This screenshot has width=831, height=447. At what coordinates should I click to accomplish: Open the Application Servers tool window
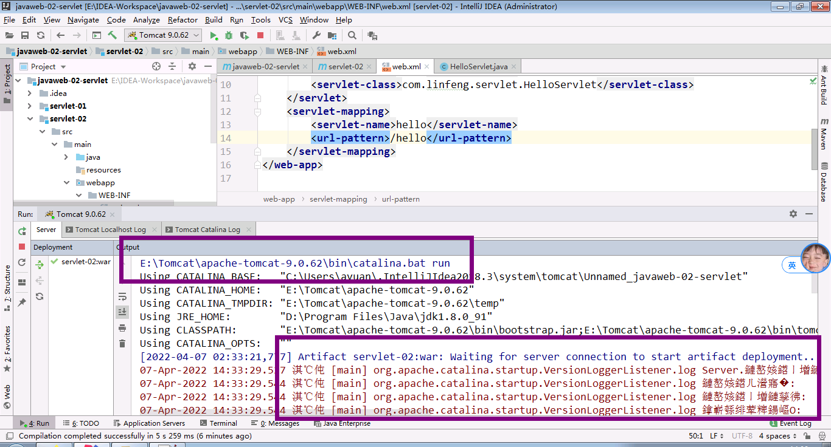click(x=149, y=423)
